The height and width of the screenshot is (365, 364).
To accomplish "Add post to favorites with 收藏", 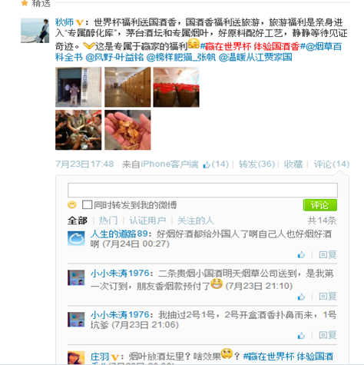I will [x=293, y=164].
